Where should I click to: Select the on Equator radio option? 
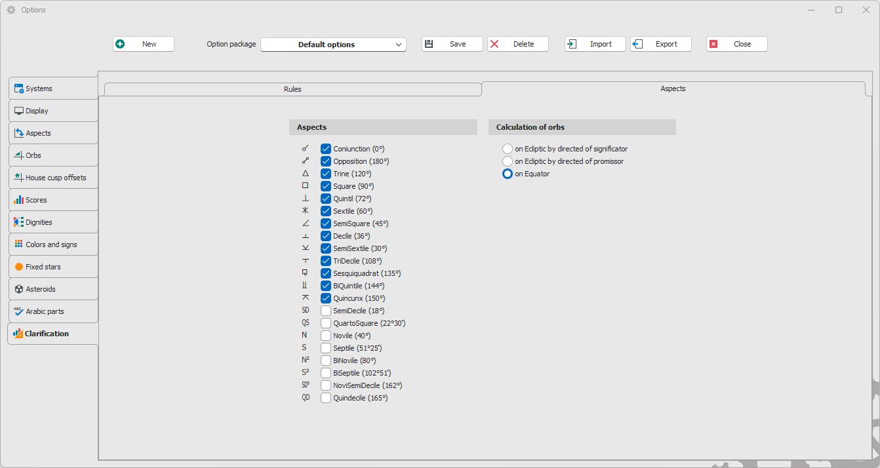(508, 174)
